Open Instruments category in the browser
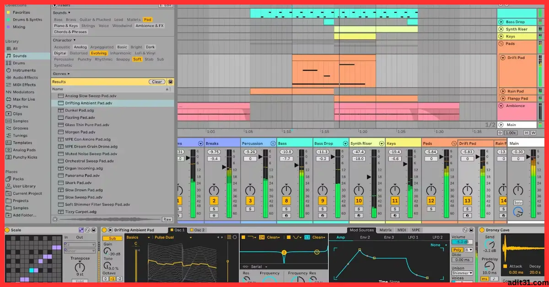549x287 pixels. coord(24,70)
